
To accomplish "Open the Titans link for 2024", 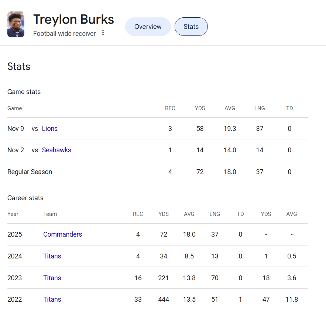I will click(52, 256).
